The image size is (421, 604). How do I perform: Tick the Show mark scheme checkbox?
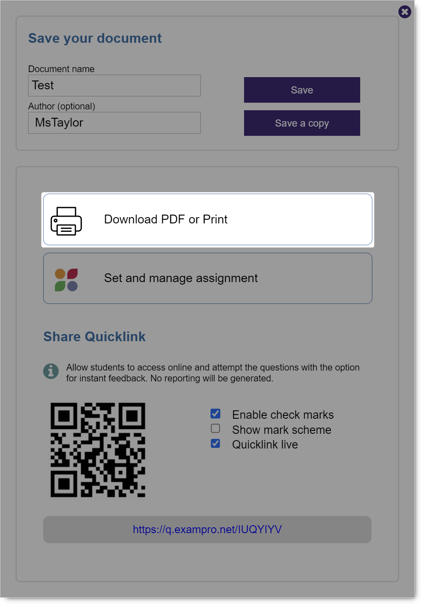pos(216,429)
